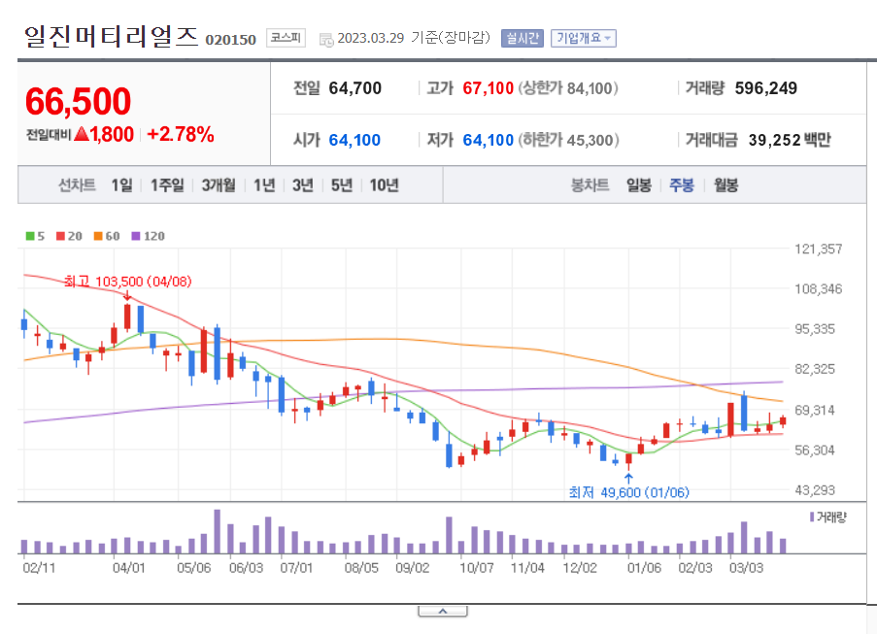Viewport: 877px width, 634px height.
Task: Click the stock code 020150
Action: (x=230, y=40)
